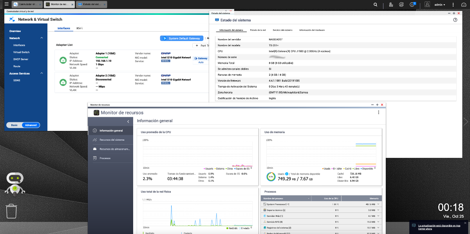Open the trash bin on desktop
This screenshot has height=234, width=470.
pos(11,211)
